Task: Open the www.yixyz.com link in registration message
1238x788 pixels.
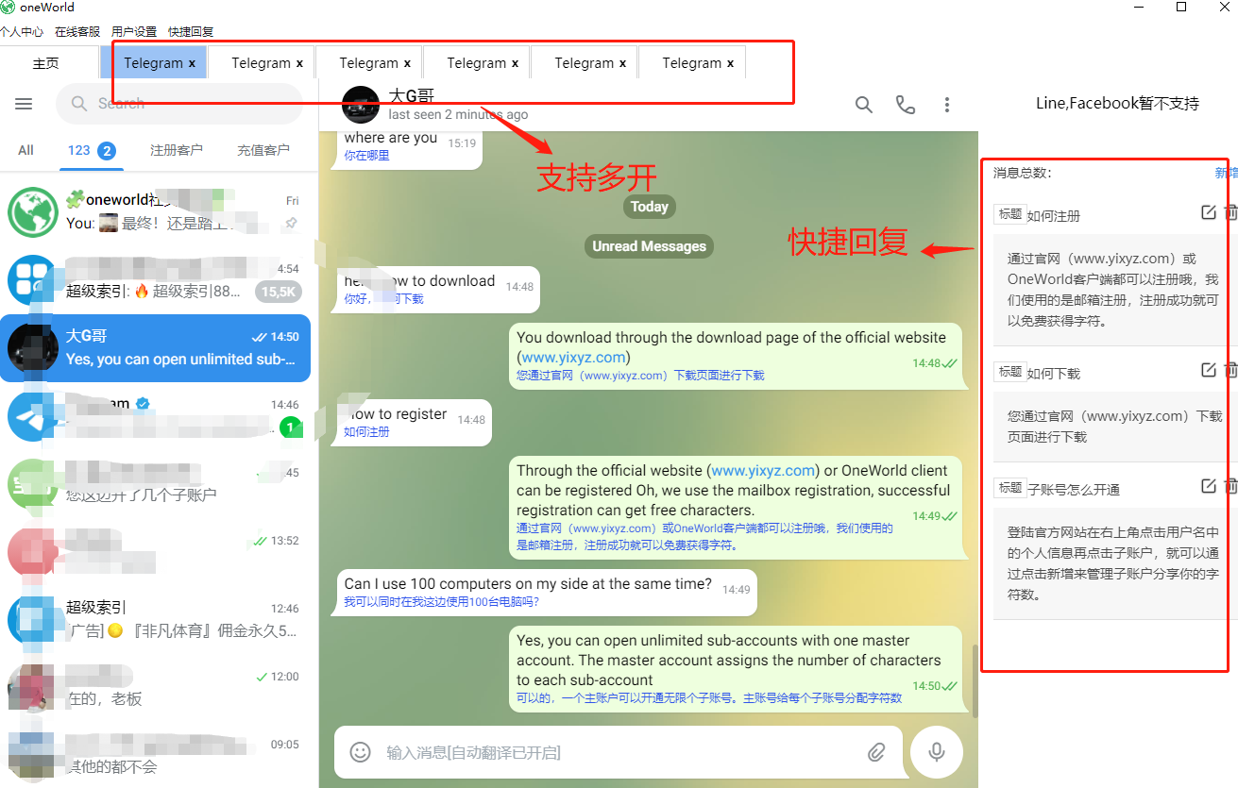Action: (x=763, y=470)
